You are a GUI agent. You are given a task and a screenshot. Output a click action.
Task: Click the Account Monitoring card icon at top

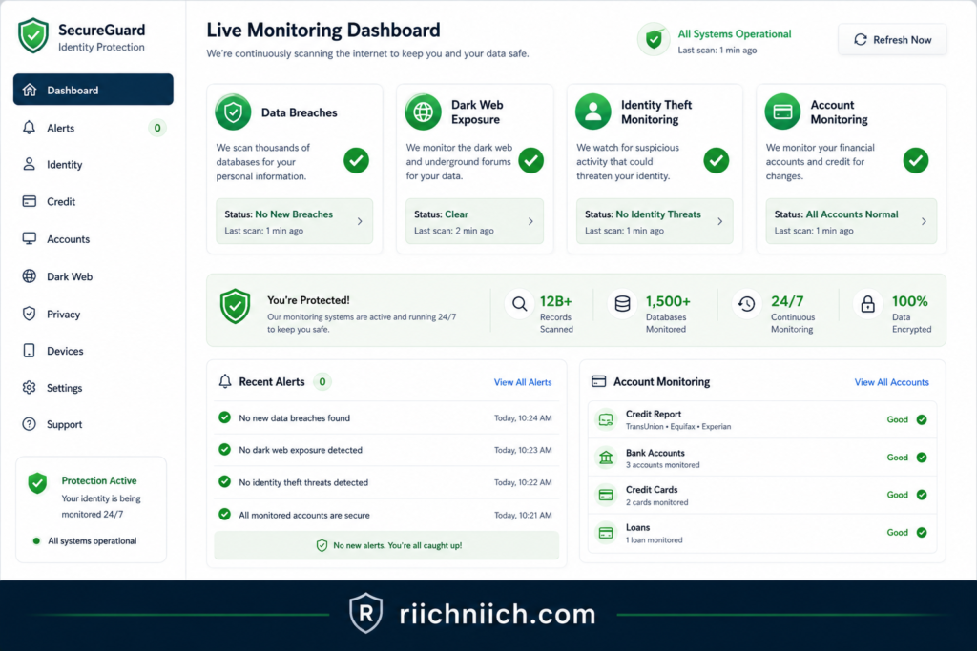pyautogui.click(x=782, y=112)
